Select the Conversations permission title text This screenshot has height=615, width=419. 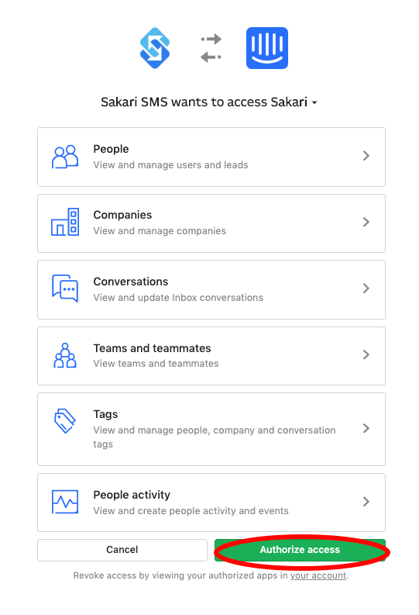pyautogui.click(x=131, y=282)
